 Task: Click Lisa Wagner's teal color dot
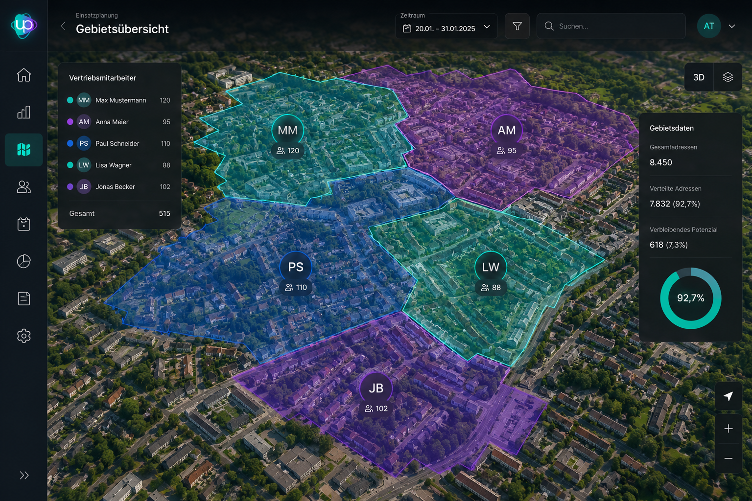coord(70,165)
